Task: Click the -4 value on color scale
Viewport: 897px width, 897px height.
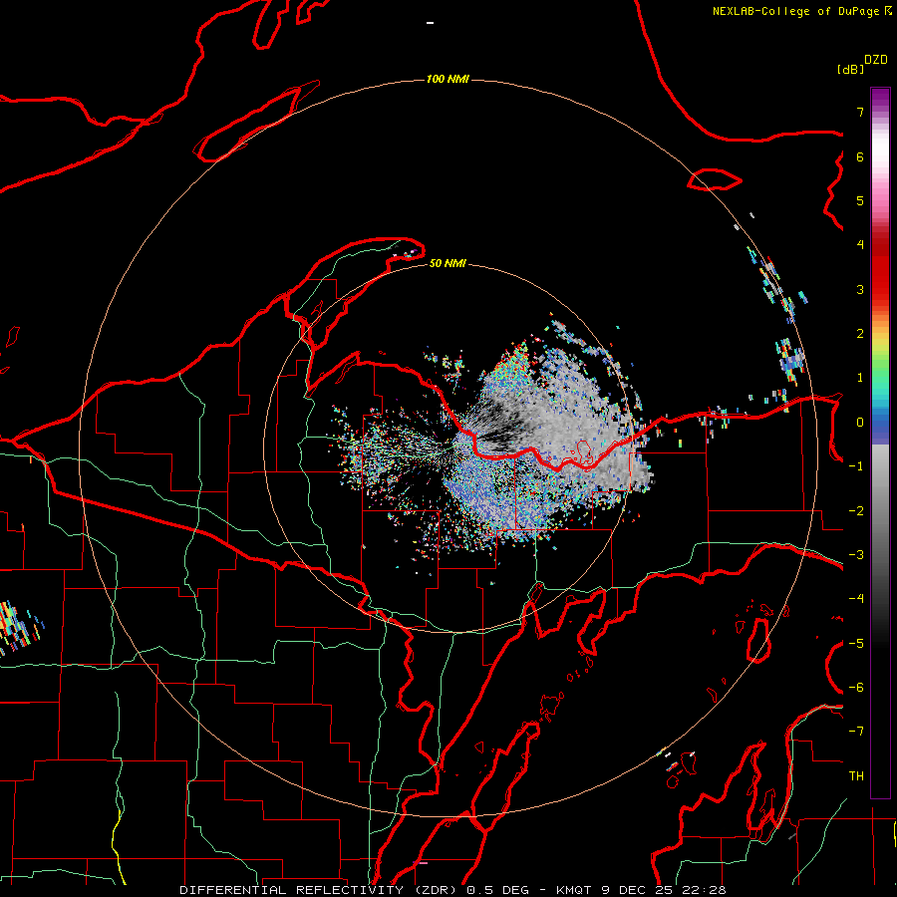Action: (856, 599)
